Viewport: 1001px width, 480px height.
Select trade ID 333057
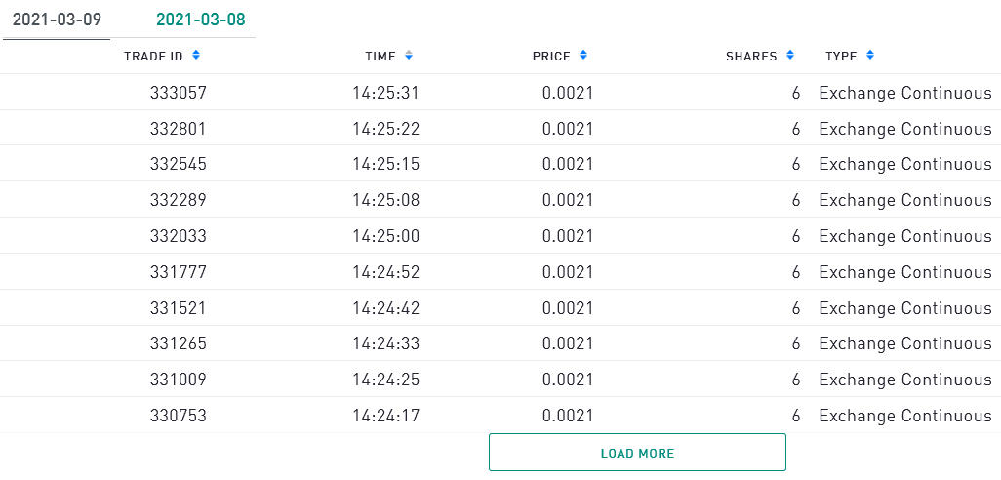[x=179, y=93]
